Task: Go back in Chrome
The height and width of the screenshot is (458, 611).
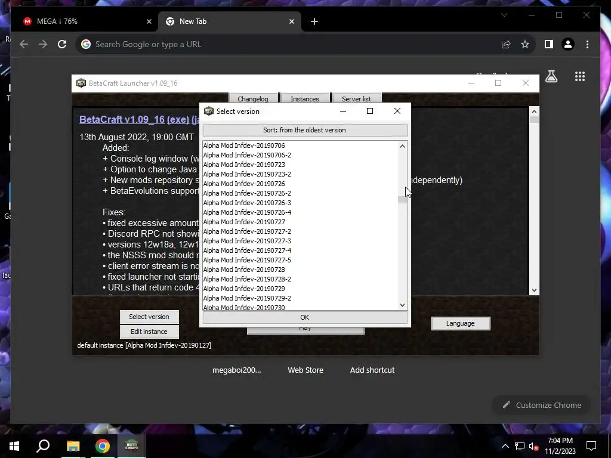Action: [24, 44]
